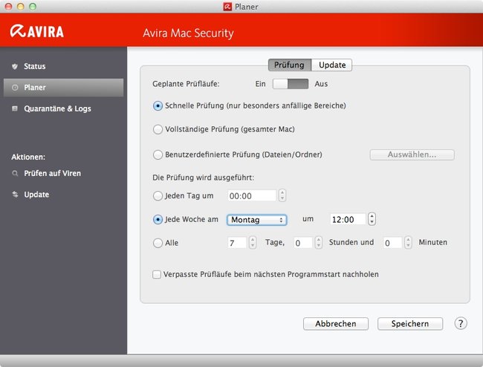Open the Montag weekday dropdown

tap(256, 220)
